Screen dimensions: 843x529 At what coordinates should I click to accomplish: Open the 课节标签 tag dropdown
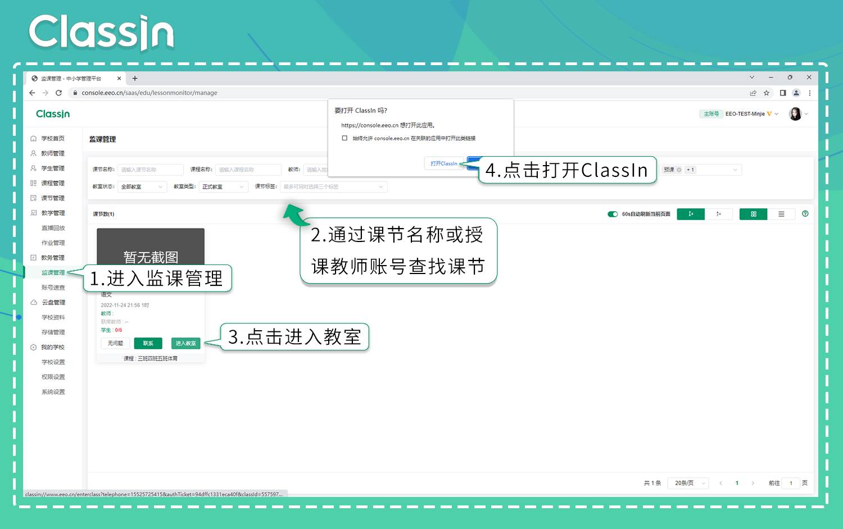click(334, 186)
